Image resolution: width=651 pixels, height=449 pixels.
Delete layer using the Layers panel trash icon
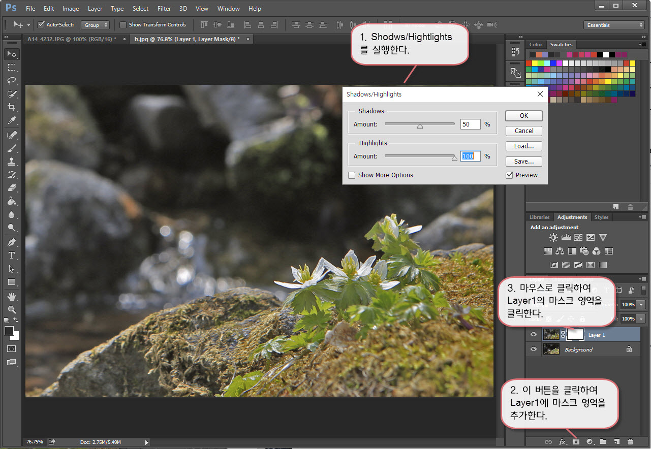(631, 442)
